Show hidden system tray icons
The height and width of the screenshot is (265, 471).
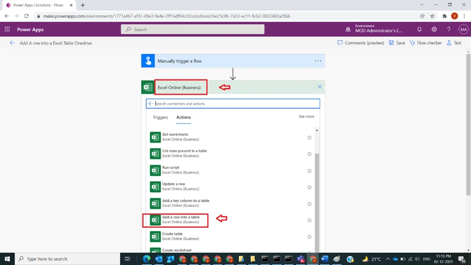pyautogui.click(x=388, y=259)
